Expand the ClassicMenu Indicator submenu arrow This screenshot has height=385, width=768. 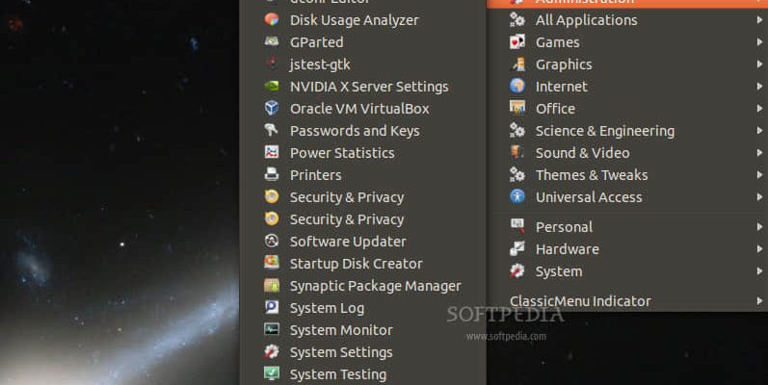(759, 301)
